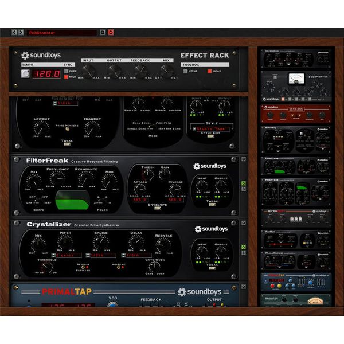Screen dimensions: 344x344
Task: Click the Crystallizer Splice knob
Action: [101, 242]
